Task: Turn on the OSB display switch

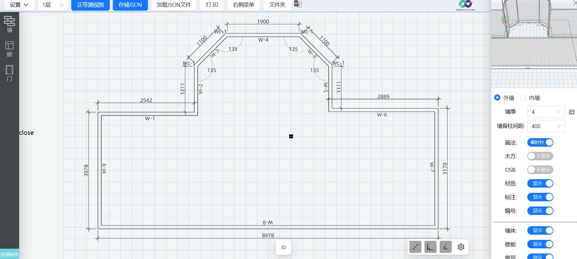Action: pos(540,170)
